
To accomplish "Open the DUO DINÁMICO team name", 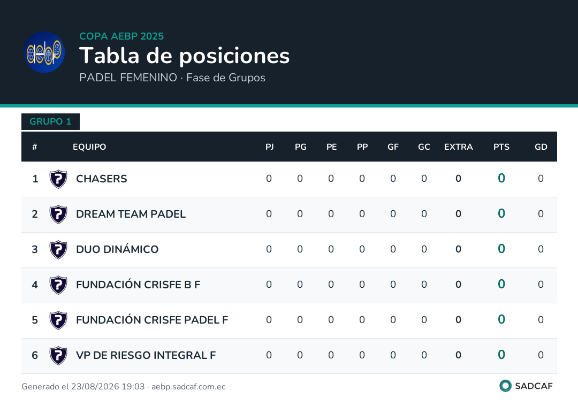I will click(x=117, y=249).
